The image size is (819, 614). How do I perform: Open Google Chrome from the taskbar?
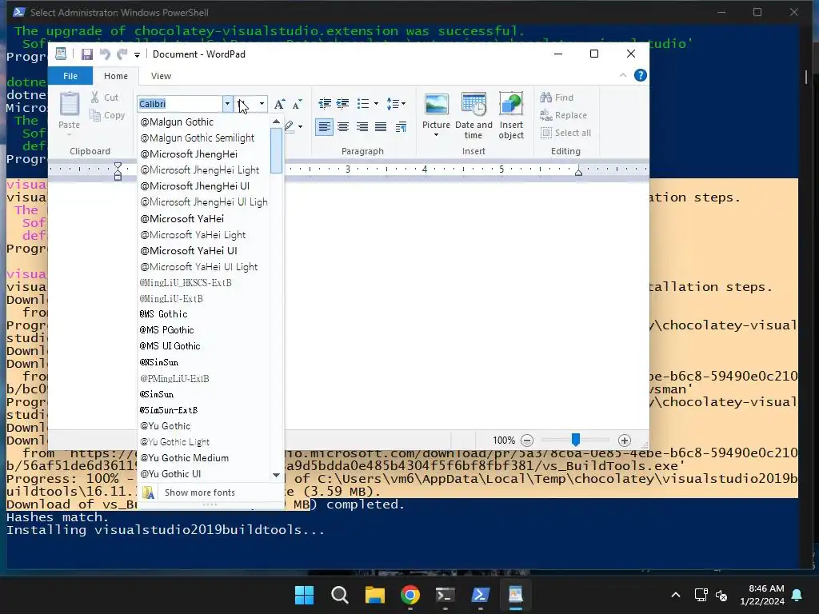click(x=410, y=595)
